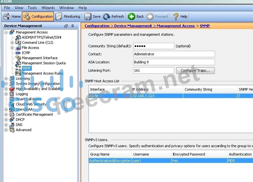Collapse the Management Access tree node
The height and width of the screenshot is (182, 253).
tap(6, 32)
